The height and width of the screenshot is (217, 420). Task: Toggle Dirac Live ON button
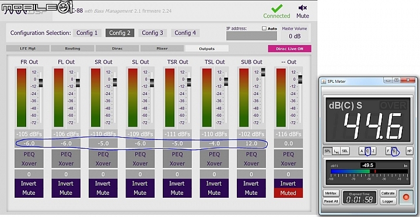click(x=289, y=48)
